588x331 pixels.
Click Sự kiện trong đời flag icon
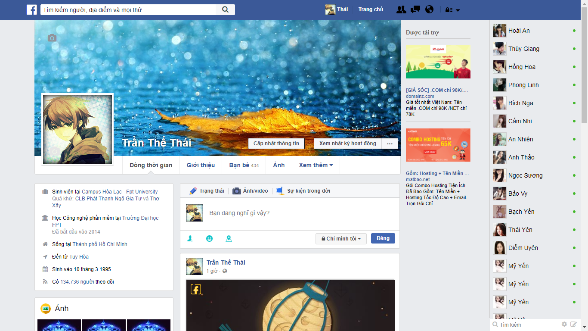tap(280, 191)
